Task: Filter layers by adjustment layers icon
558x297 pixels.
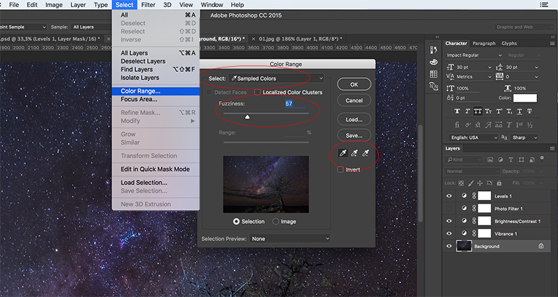Action: [500, 160]
